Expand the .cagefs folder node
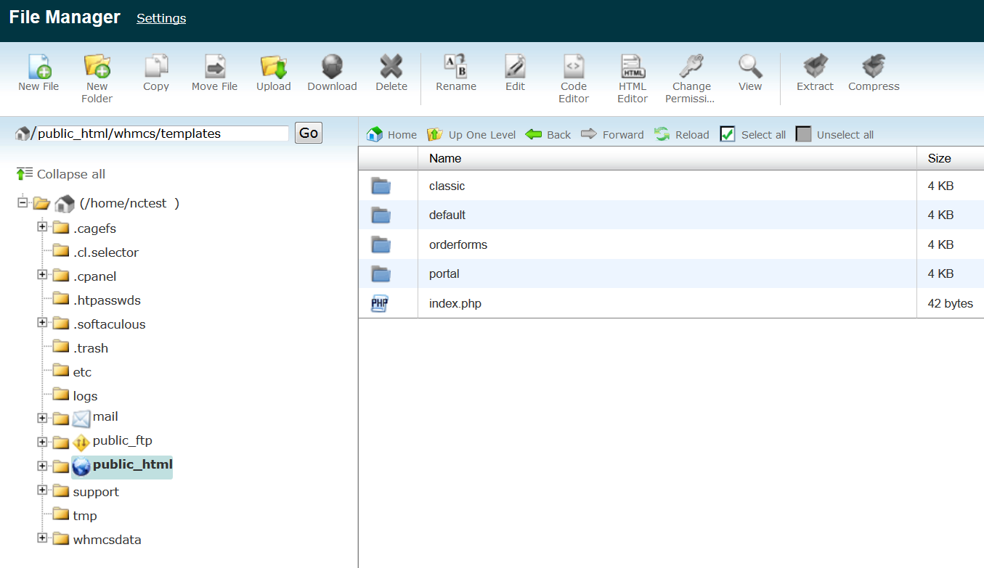Viewport: 984px width, 568px height. (42, 227)
